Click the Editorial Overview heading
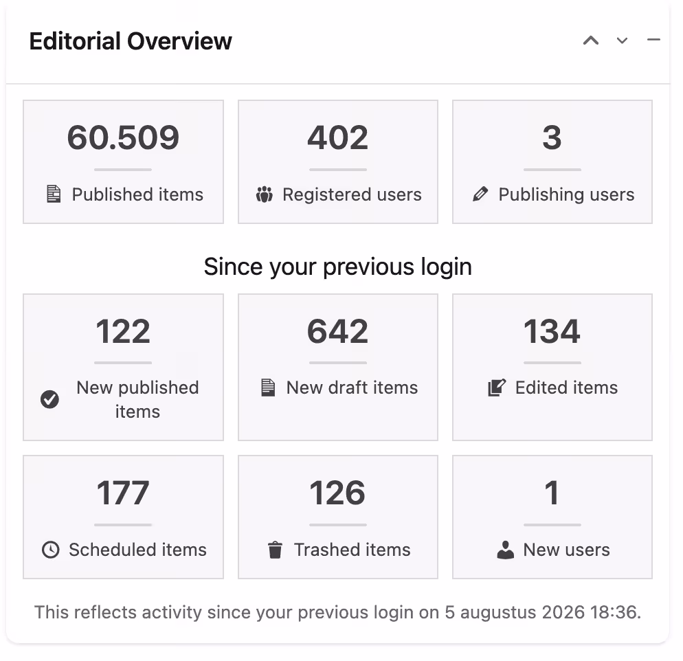Image resolution: width=683 pixels, height=661 pixels. pos(131,41)
